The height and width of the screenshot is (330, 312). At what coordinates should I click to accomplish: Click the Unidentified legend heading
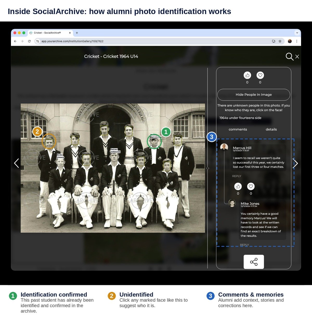point(136,295)
